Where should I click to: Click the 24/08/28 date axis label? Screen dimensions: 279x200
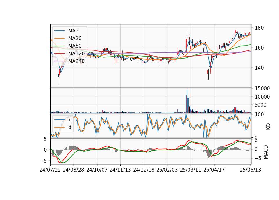74,170
